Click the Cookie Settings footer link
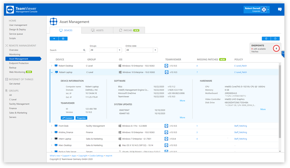The height and width of the screenshot is (168, 290). [x=96, y=156]
